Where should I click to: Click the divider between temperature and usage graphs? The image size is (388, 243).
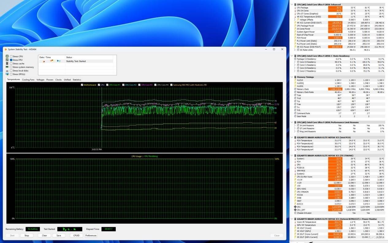144,153
